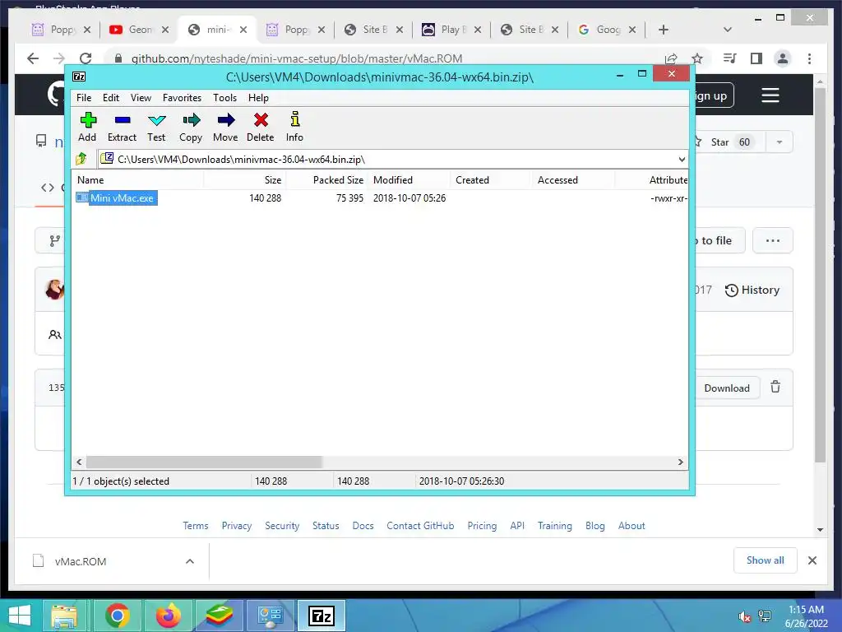The image size is (842, 632).
Task: Reload the Chrome page
Action: 86,58
